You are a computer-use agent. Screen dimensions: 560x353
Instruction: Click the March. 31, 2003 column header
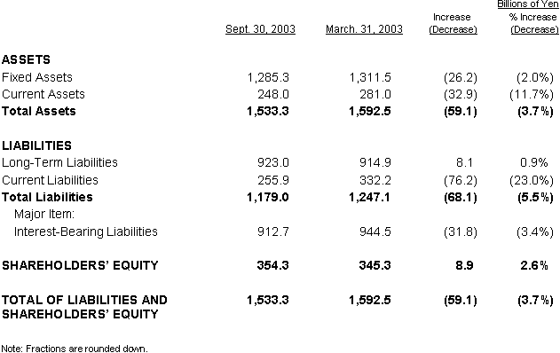pos(364,29)
